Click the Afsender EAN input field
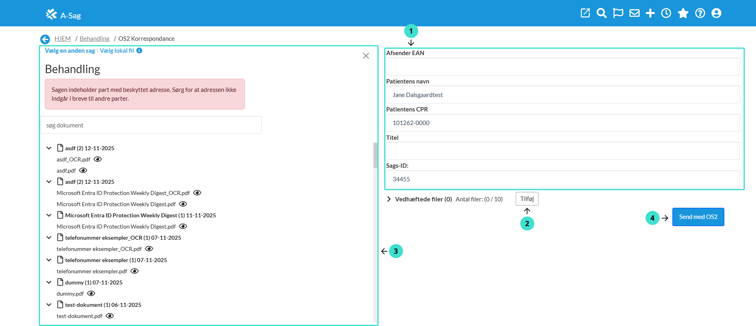Screen dimensions: 756x326 click(563, 67)
